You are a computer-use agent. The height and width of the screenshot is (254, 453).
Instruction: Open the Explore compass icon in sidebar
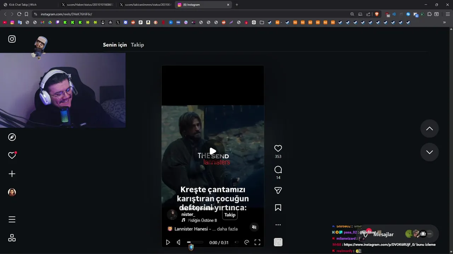[x=12, y=137]
